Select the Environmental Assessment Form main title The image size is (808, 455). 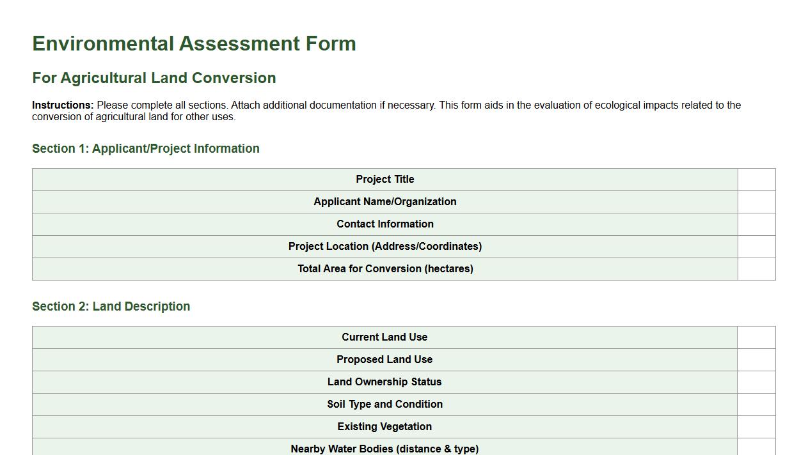194,43
